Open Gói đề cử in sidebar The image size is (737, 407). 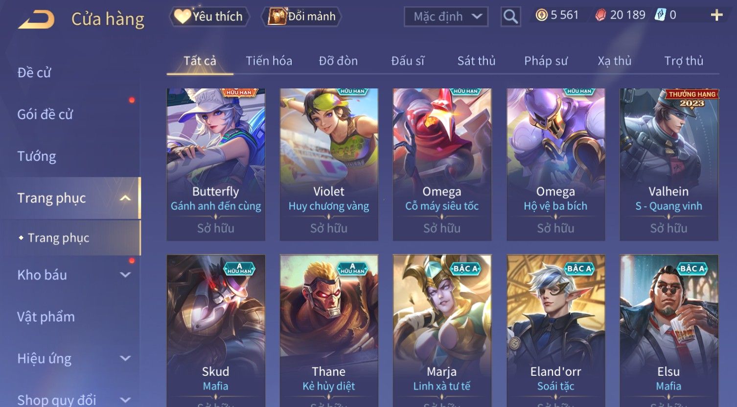tap(45, 115)
